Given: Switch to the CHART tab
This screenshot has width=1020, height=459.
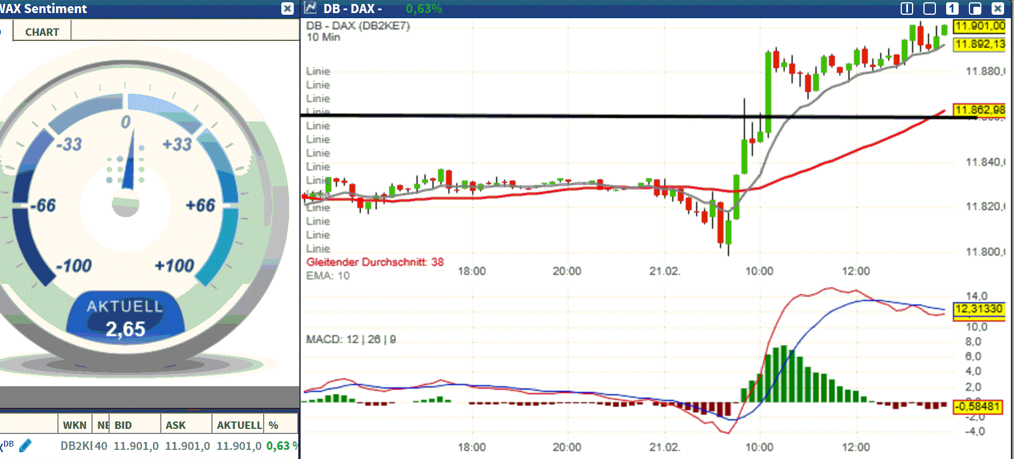Looking at the screenshot, I should (42, 32).
